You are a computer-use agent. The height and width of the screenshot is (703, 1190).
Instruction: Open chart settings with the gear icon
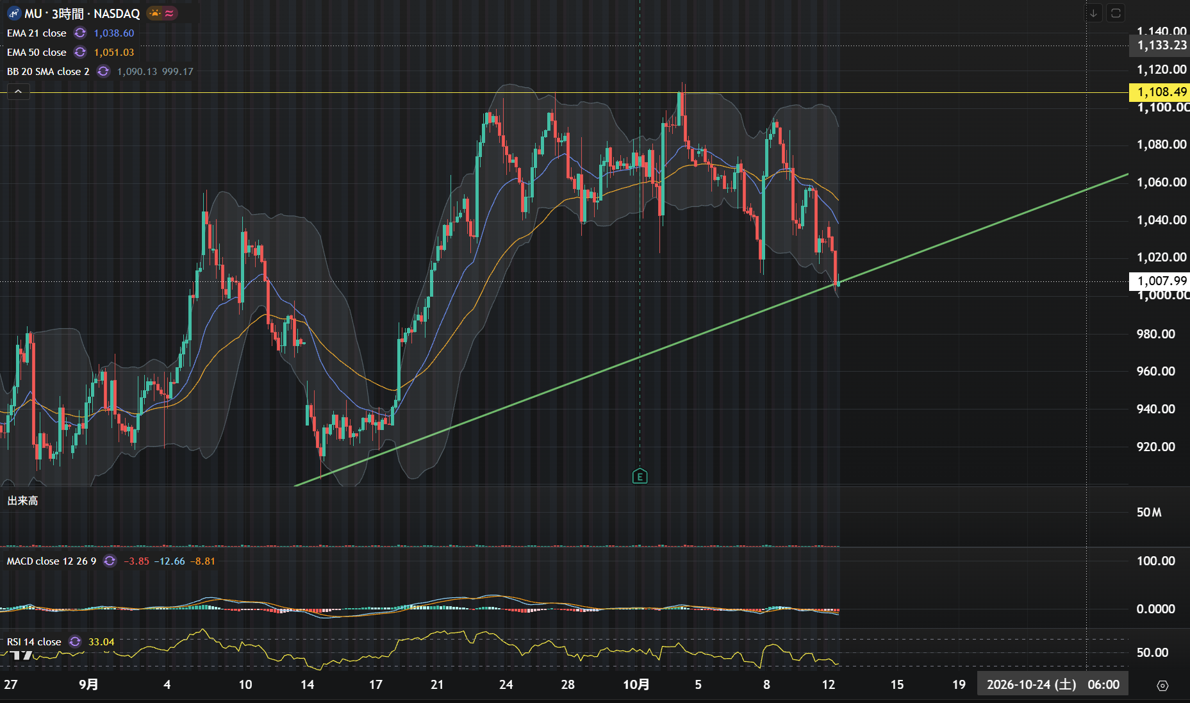(x=1162, y=685)
